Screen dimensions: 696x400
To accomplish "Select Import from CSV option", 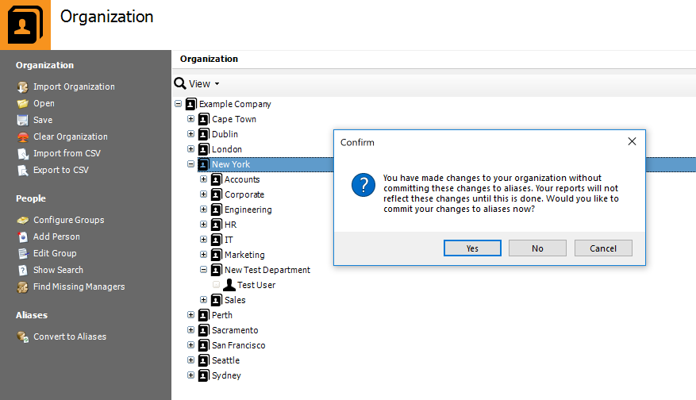I will 67,154.
